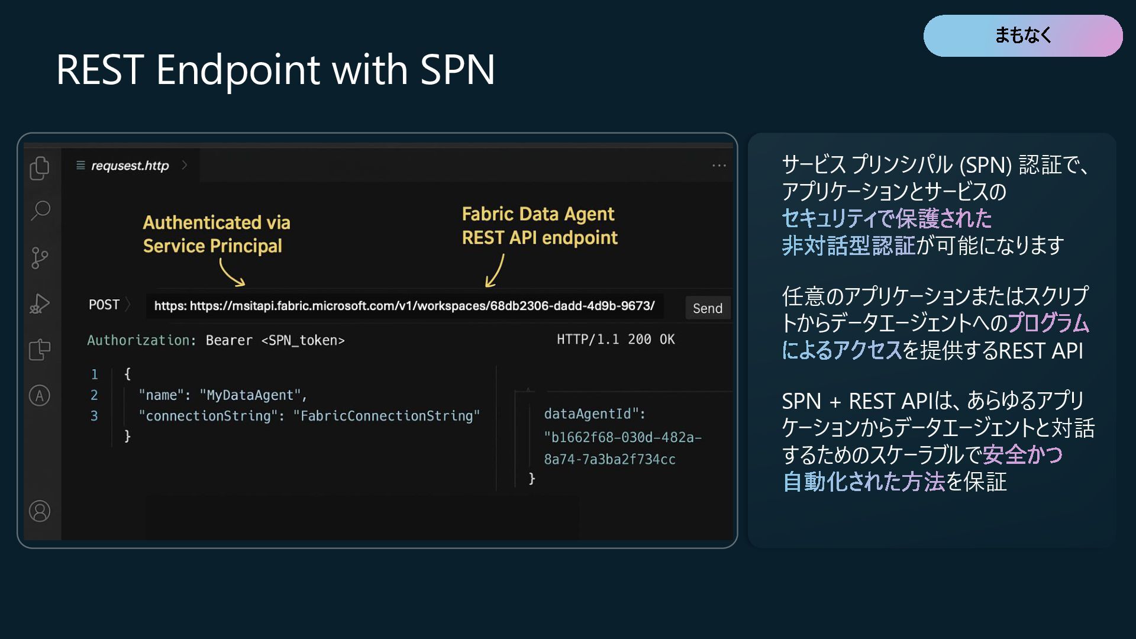Expand the POST method chevron
This screenshot has height=639, width=1136.
pyautogui.click(x=128, y=305)
